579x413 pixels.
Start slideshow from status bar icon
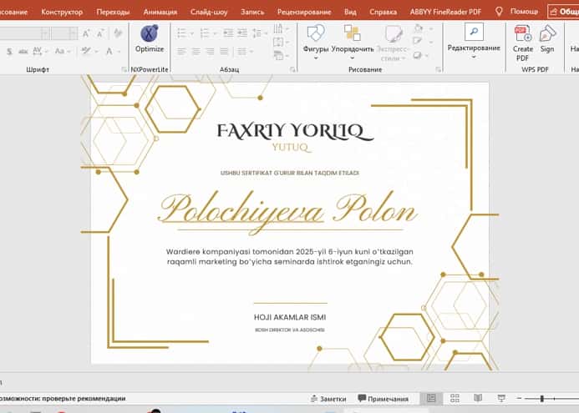[x=501, y=398]
